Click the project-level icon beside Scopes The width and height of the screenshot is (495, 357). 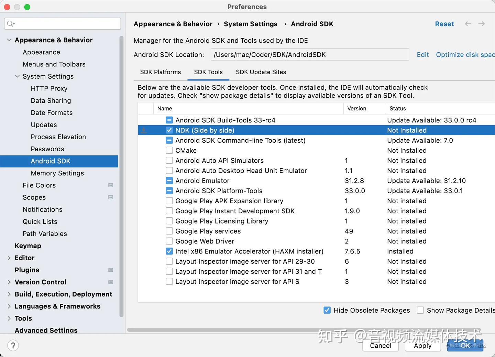[x=111, y=197]
